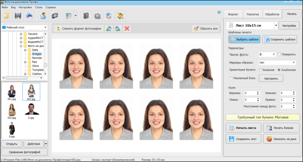
Task: Expand the Res folder node
Action: tap(25, 62)
